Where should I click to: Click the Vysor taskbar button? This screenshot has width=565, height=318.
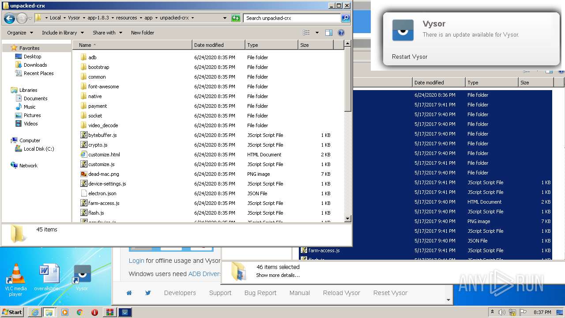coord(126,312)
